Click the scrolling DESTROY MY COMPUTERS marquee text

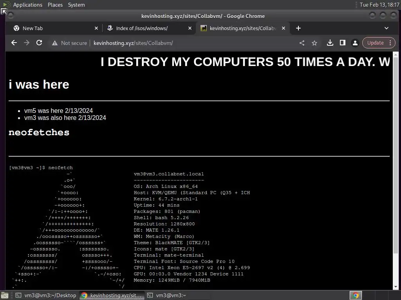point(245,62)
